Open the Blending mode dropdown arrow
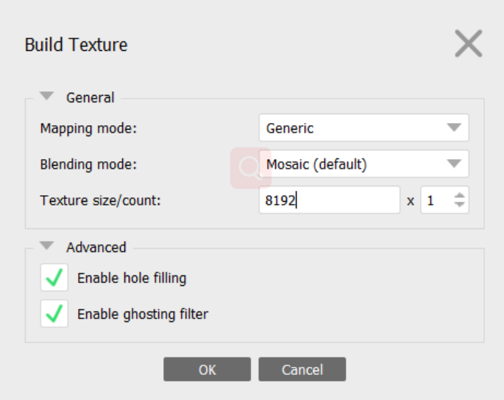This screenshot has height=400, width=504. [454, 164]
